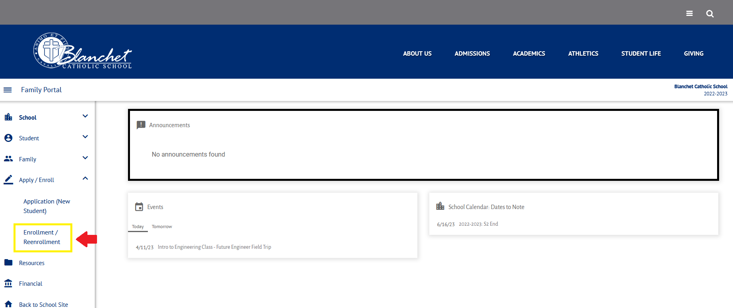Open Enrollment / Reenrollment link
The width and height of the screenshot is (733, 308).
coord(42,237)
